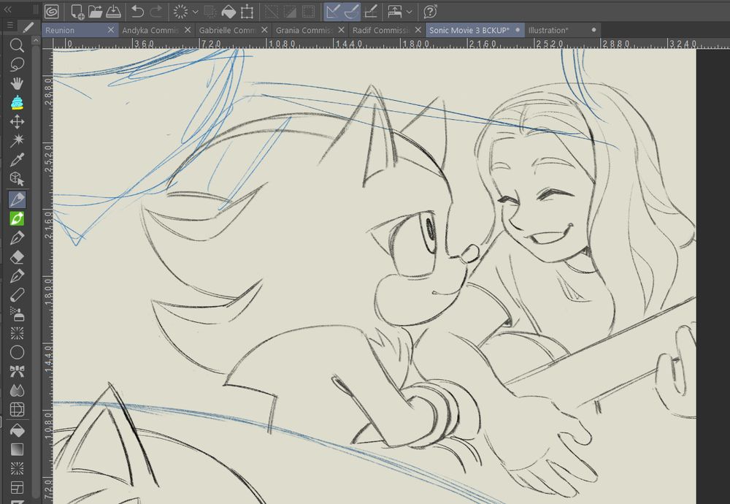Select the slanted pencil-eraser tool
Viewport: 730px width, 504px height.
(x=18, y=295)
